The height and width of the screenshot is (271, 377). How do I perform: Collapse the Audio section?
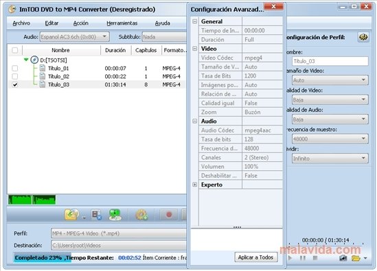point(195,121)
